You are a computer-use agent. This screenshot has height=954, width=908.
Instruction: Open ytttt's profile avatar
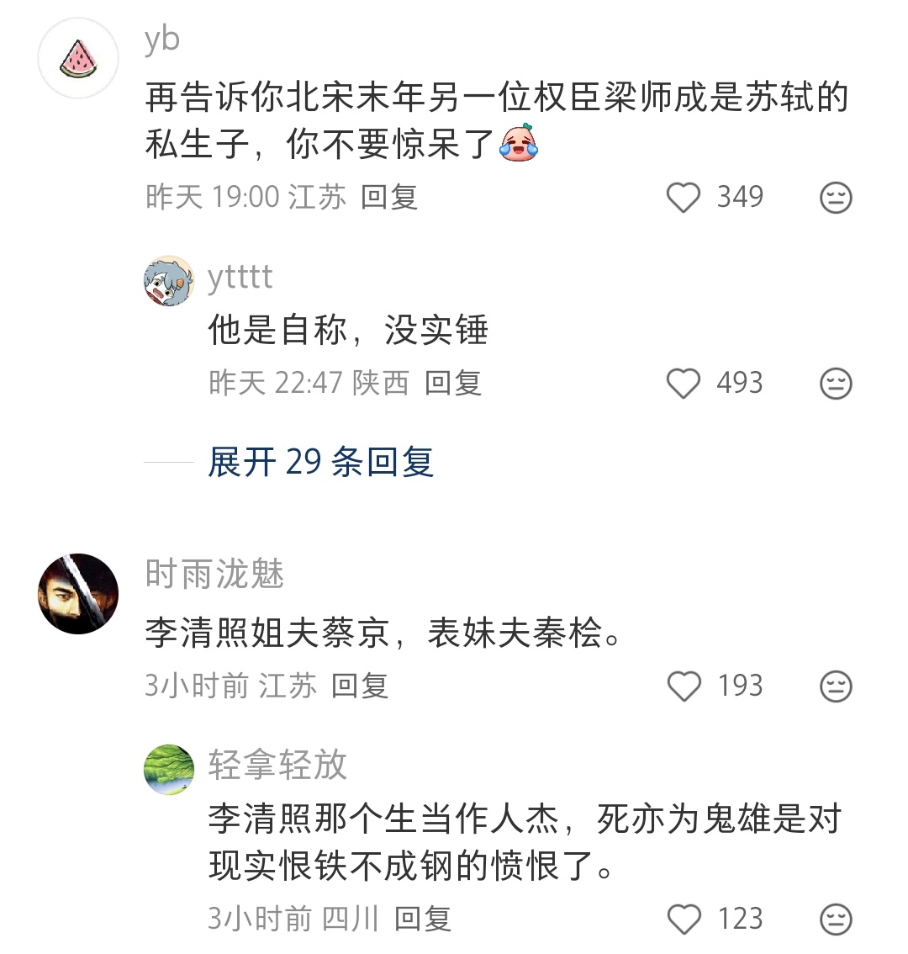point(167,284)
